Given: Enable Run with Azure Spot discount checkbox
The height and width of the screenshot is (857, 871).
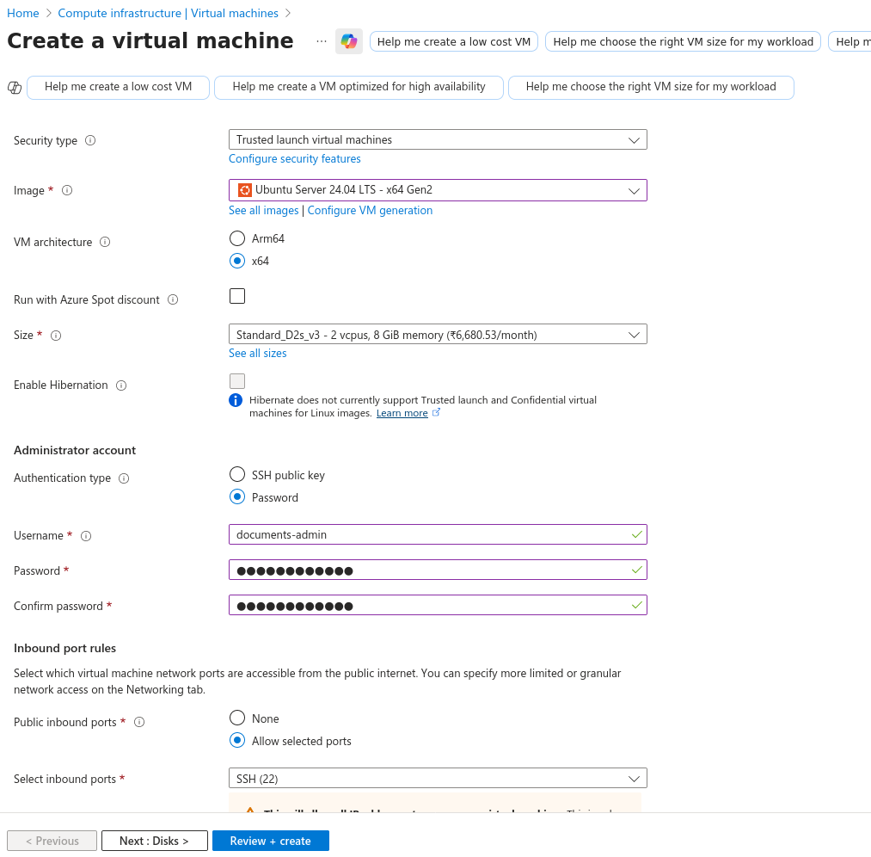Looking at the screenshot, I should click(237, 296).
